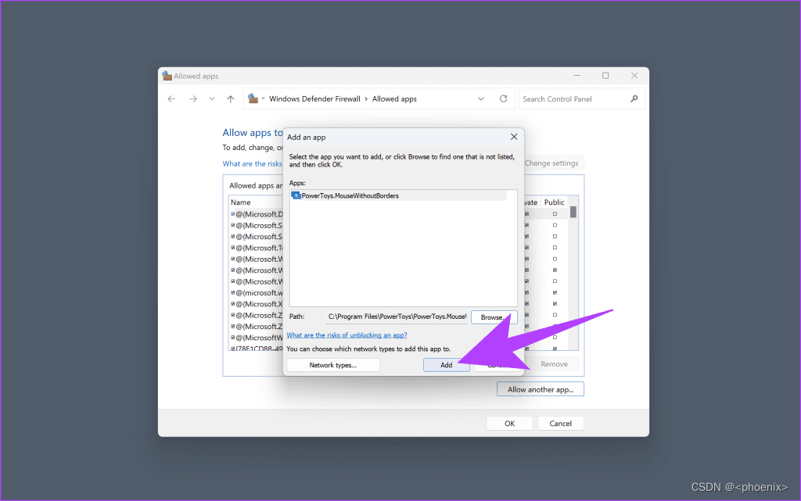Select PowerToys.MouseWithoutBorders in Apps list
Screen dimensions: 801x501
click(398, 195)
